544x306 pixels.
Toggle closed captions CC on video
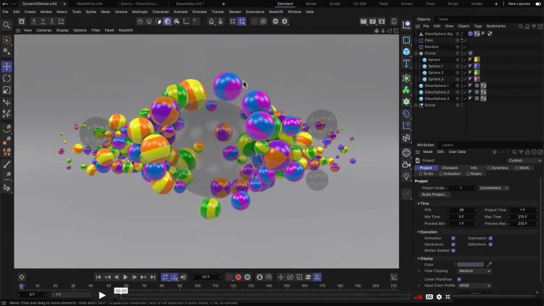point(429,297)
